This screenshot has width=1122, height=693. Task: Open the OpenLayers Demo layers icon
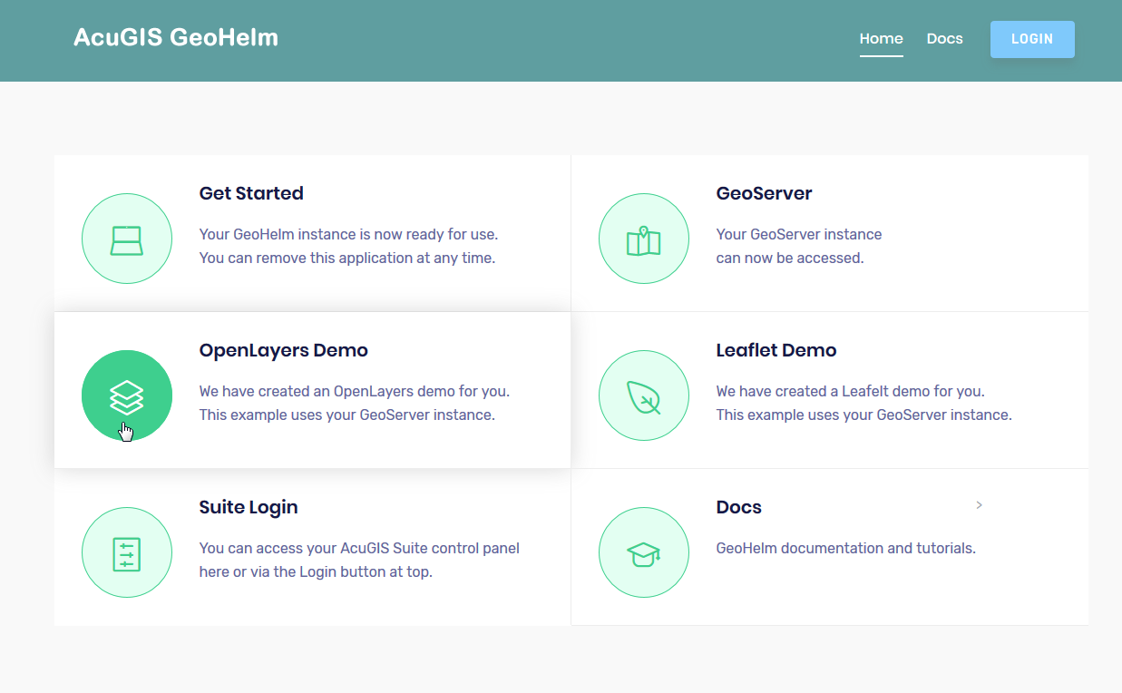[127, 395]
